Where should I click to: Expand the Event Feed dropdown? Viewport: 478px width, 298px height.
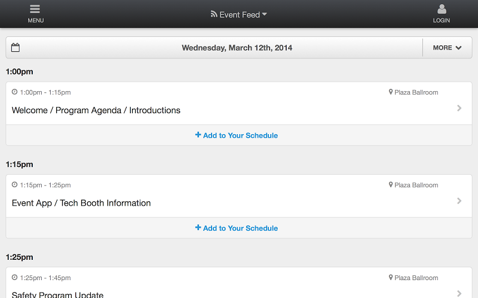coord(265,14)
